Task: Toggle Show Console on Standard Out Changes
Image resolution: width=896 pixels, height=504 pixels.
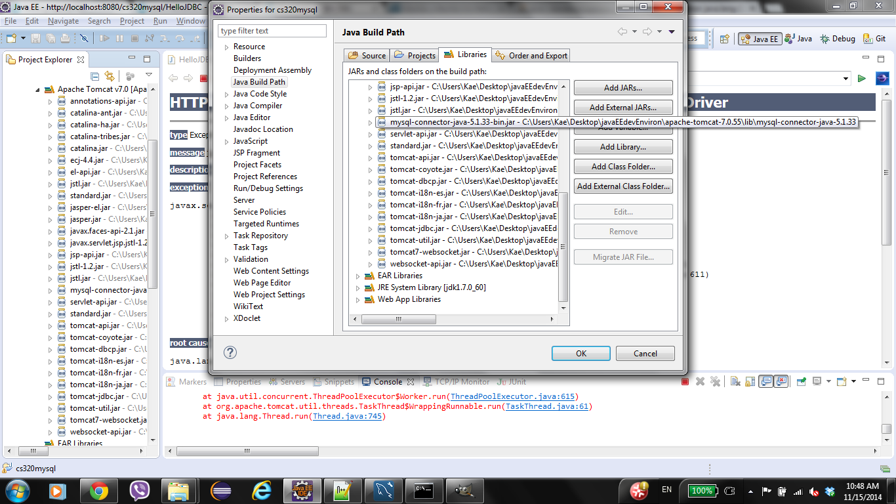Action: 765,381
